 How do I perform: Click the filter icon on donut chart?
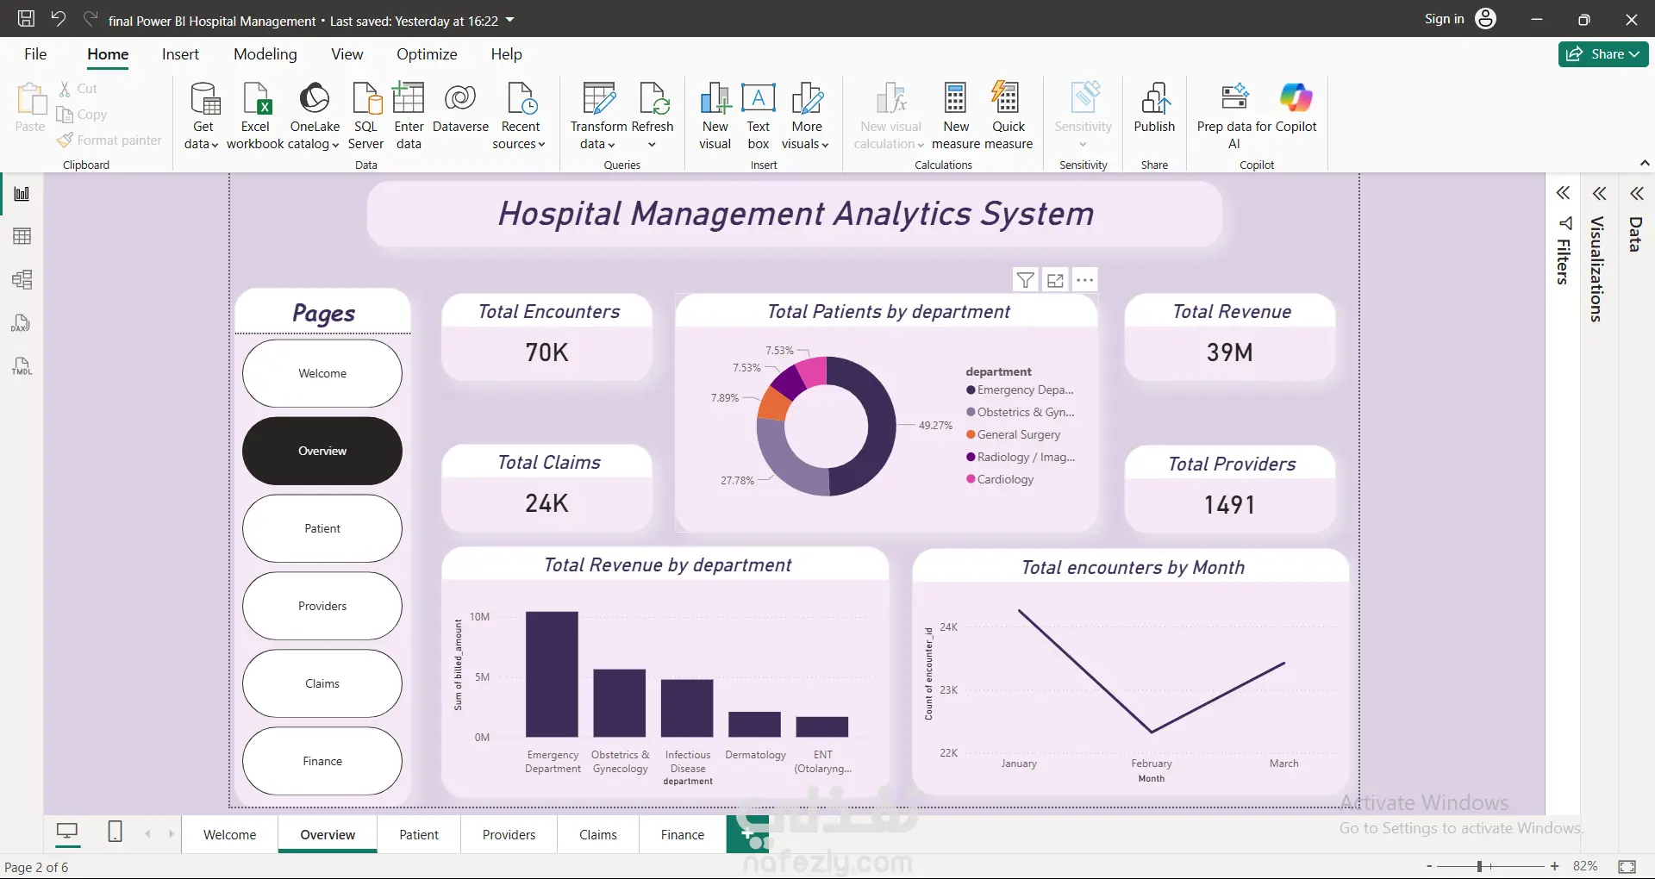[1025, 280]
